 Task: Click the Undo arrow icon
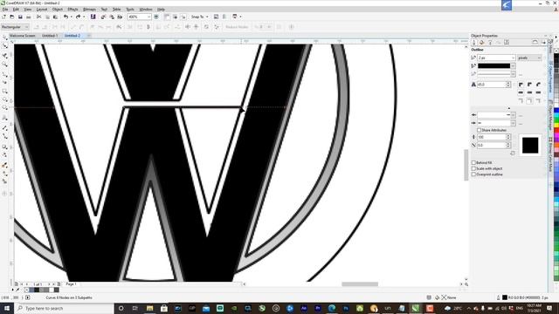coord(66,17)
